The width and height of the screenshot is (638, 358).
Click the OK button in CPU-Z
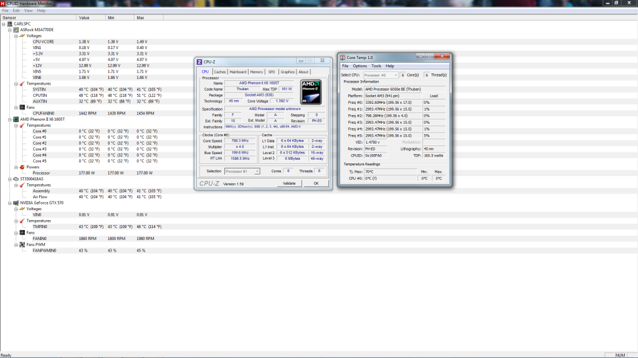pyautogui.click(x=316, y=183)
